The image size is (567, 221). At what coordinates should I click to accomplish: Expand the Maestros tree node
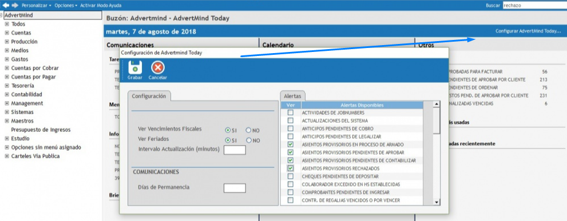(x=6, y=121)
